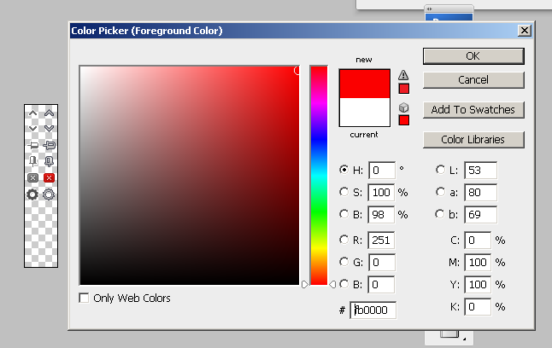
Task: Enable the Only Web Colors checkbox
Action: [x=84, y=299]
